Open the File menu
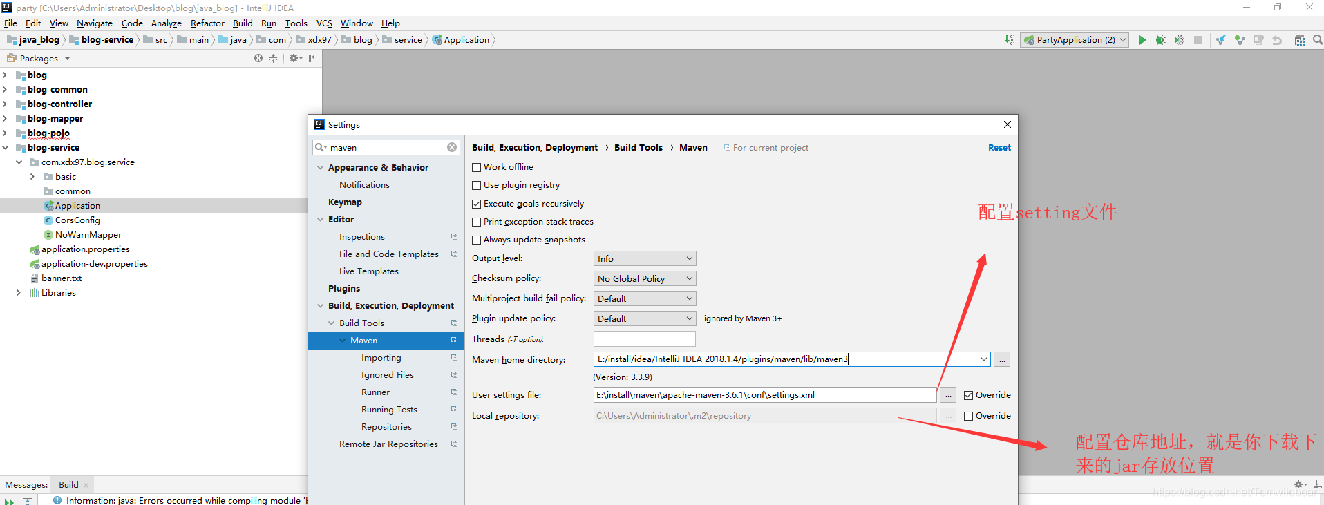 [x=10, y=23]
